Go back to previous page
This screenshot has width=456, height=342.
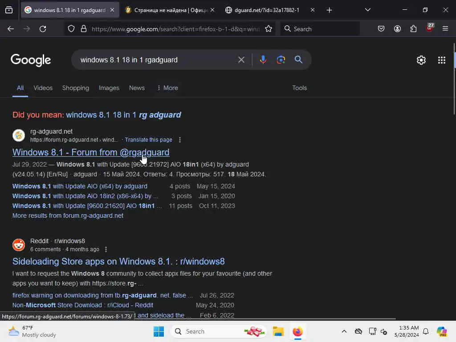11,29
